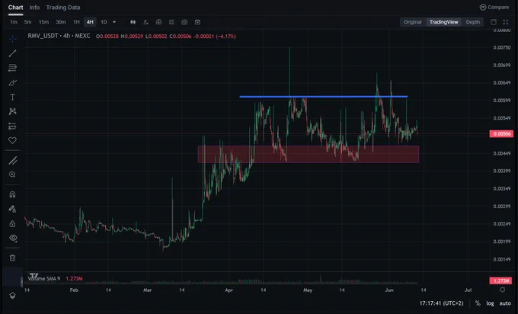Click the Volume SMA 9 indicator legend
This screenshot has height=314, width=518.
point(44,279)
